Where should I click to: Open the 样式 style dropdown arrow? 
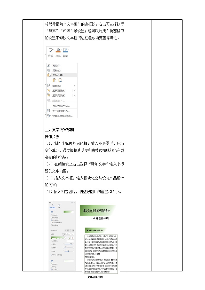[x=54, y=50]
